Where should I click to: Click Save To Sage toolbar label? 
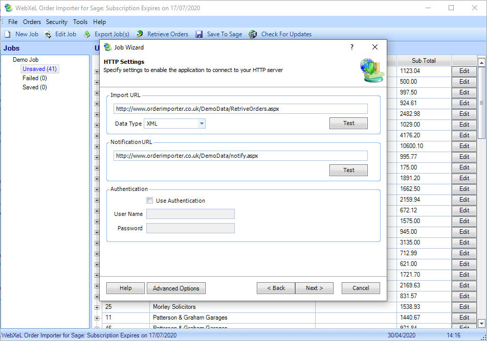(225, 34)
